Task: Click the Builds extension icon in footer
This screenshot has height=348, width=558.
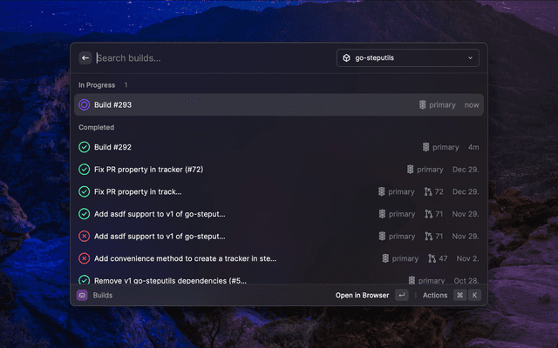Action: pos(83,295)
